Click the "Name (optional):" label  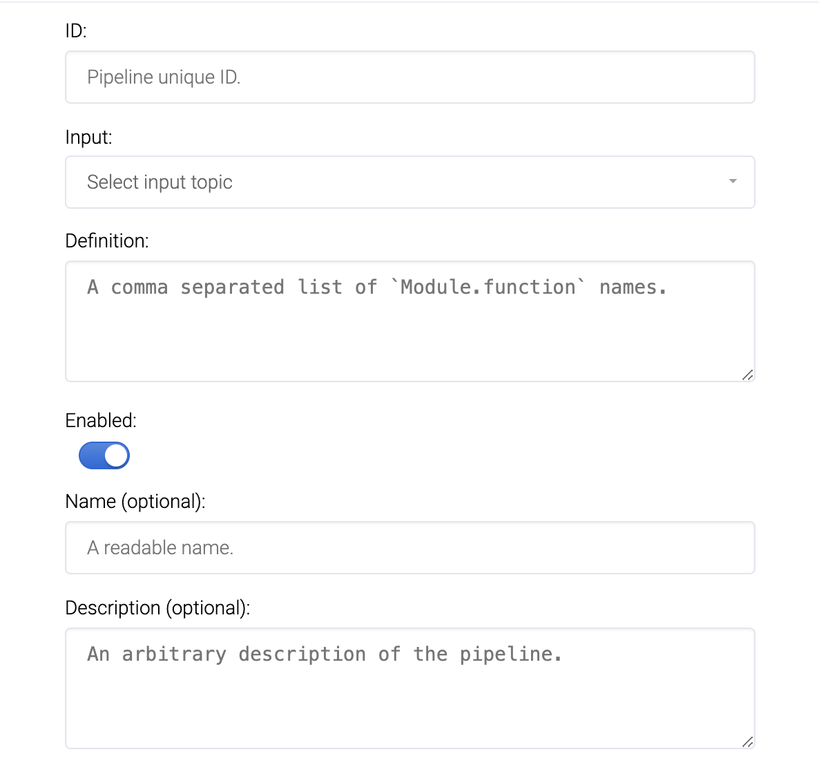coord(135,502)
